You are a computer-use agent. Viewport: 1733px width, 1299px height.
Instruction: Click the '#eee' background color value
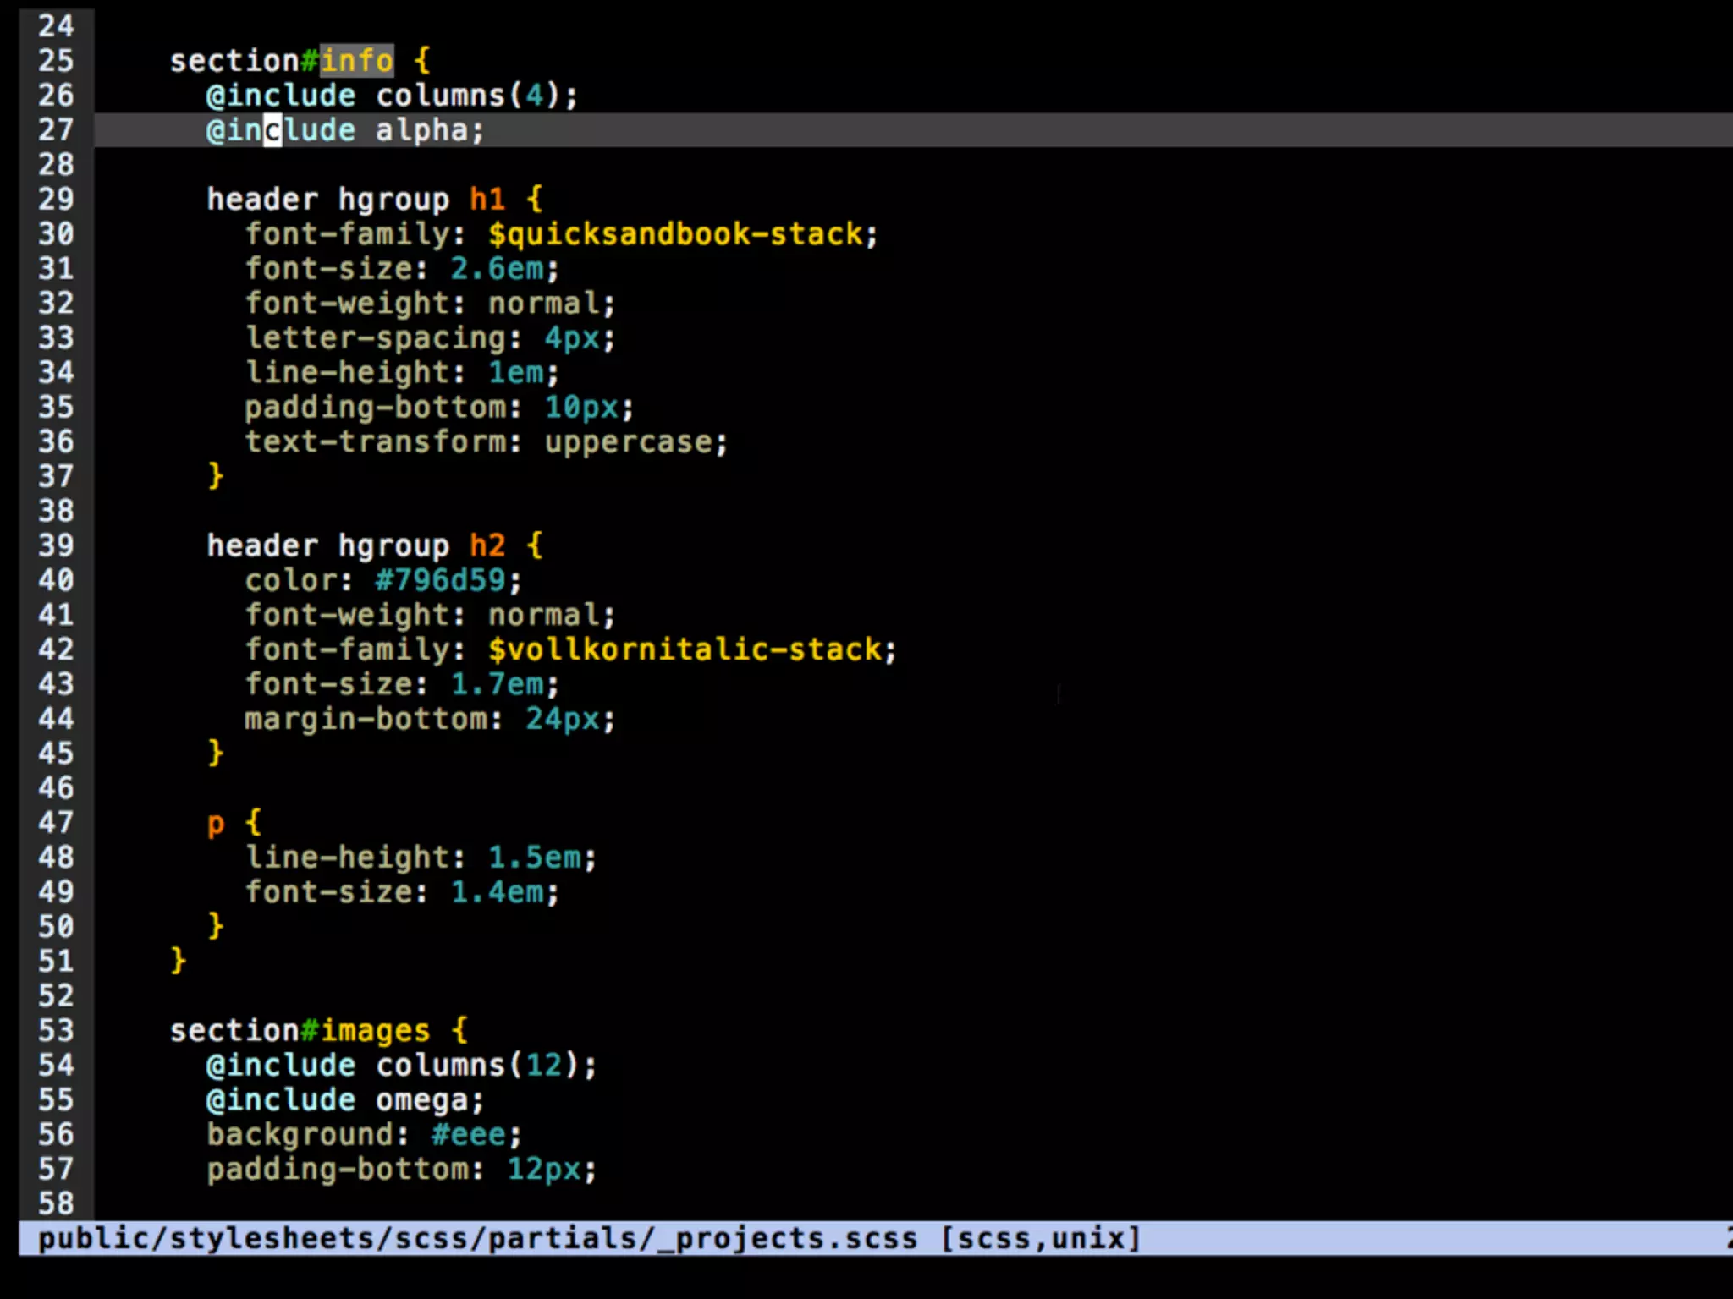468,1135
